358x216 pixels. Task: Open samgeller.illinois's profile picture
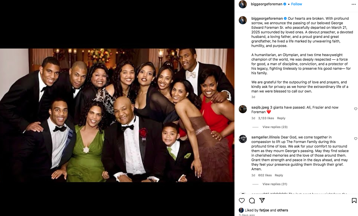coord(243,139)
